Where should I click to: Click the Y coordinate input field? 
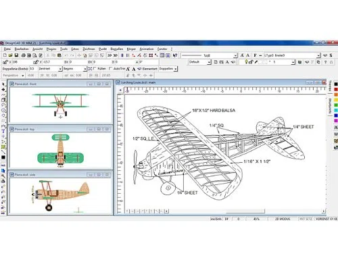tap(53, 62)
